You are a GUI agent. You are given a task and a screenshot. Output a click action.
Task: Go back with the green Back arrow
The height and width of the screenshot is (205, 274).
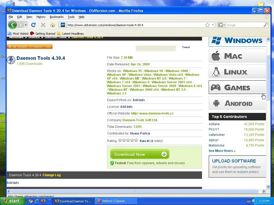pos(12,25)
